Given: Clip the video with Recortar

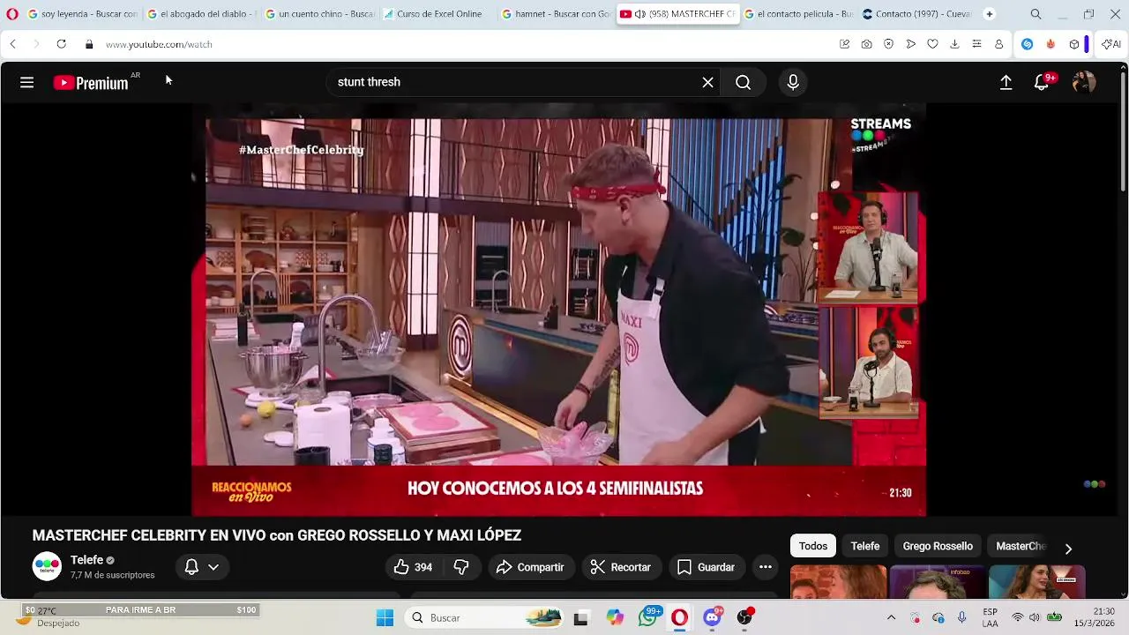Looking at the screenshot, I should click(621, 567).
